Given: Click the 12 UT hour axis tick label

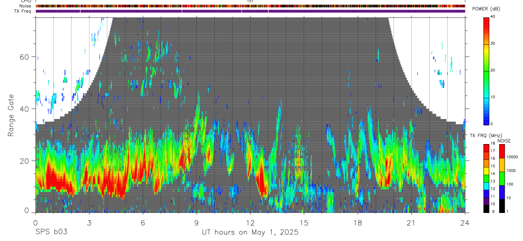Looking at the screenshot, I should point(250,223).
